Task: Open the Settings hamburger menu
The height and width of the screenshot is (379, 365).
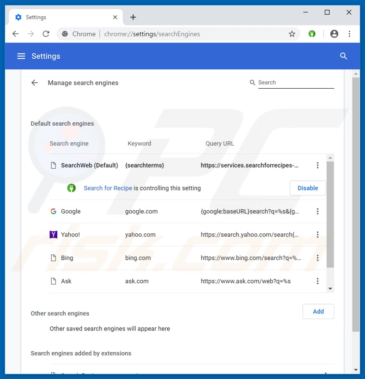Action: tap(21, 56)
